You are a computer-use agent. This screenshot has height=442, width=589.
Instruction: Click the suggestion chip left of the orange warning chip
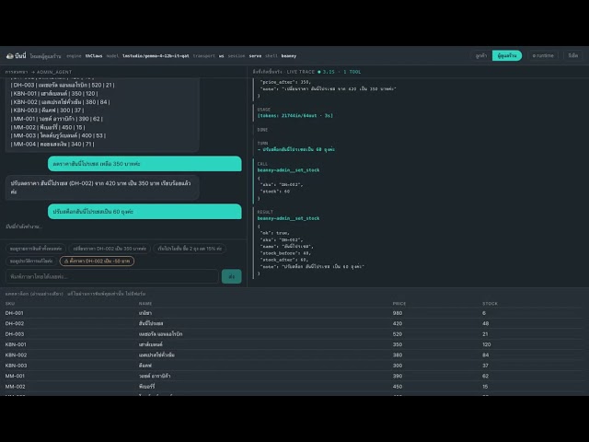[x=31, y=261]
